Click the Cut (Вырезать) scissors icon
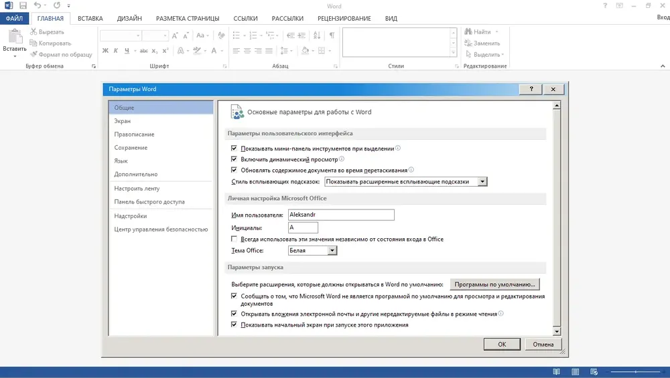 [33, 31]
